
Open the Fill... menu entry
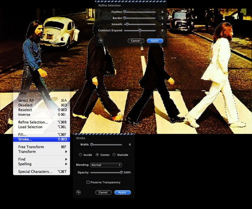tap(41, 134)
